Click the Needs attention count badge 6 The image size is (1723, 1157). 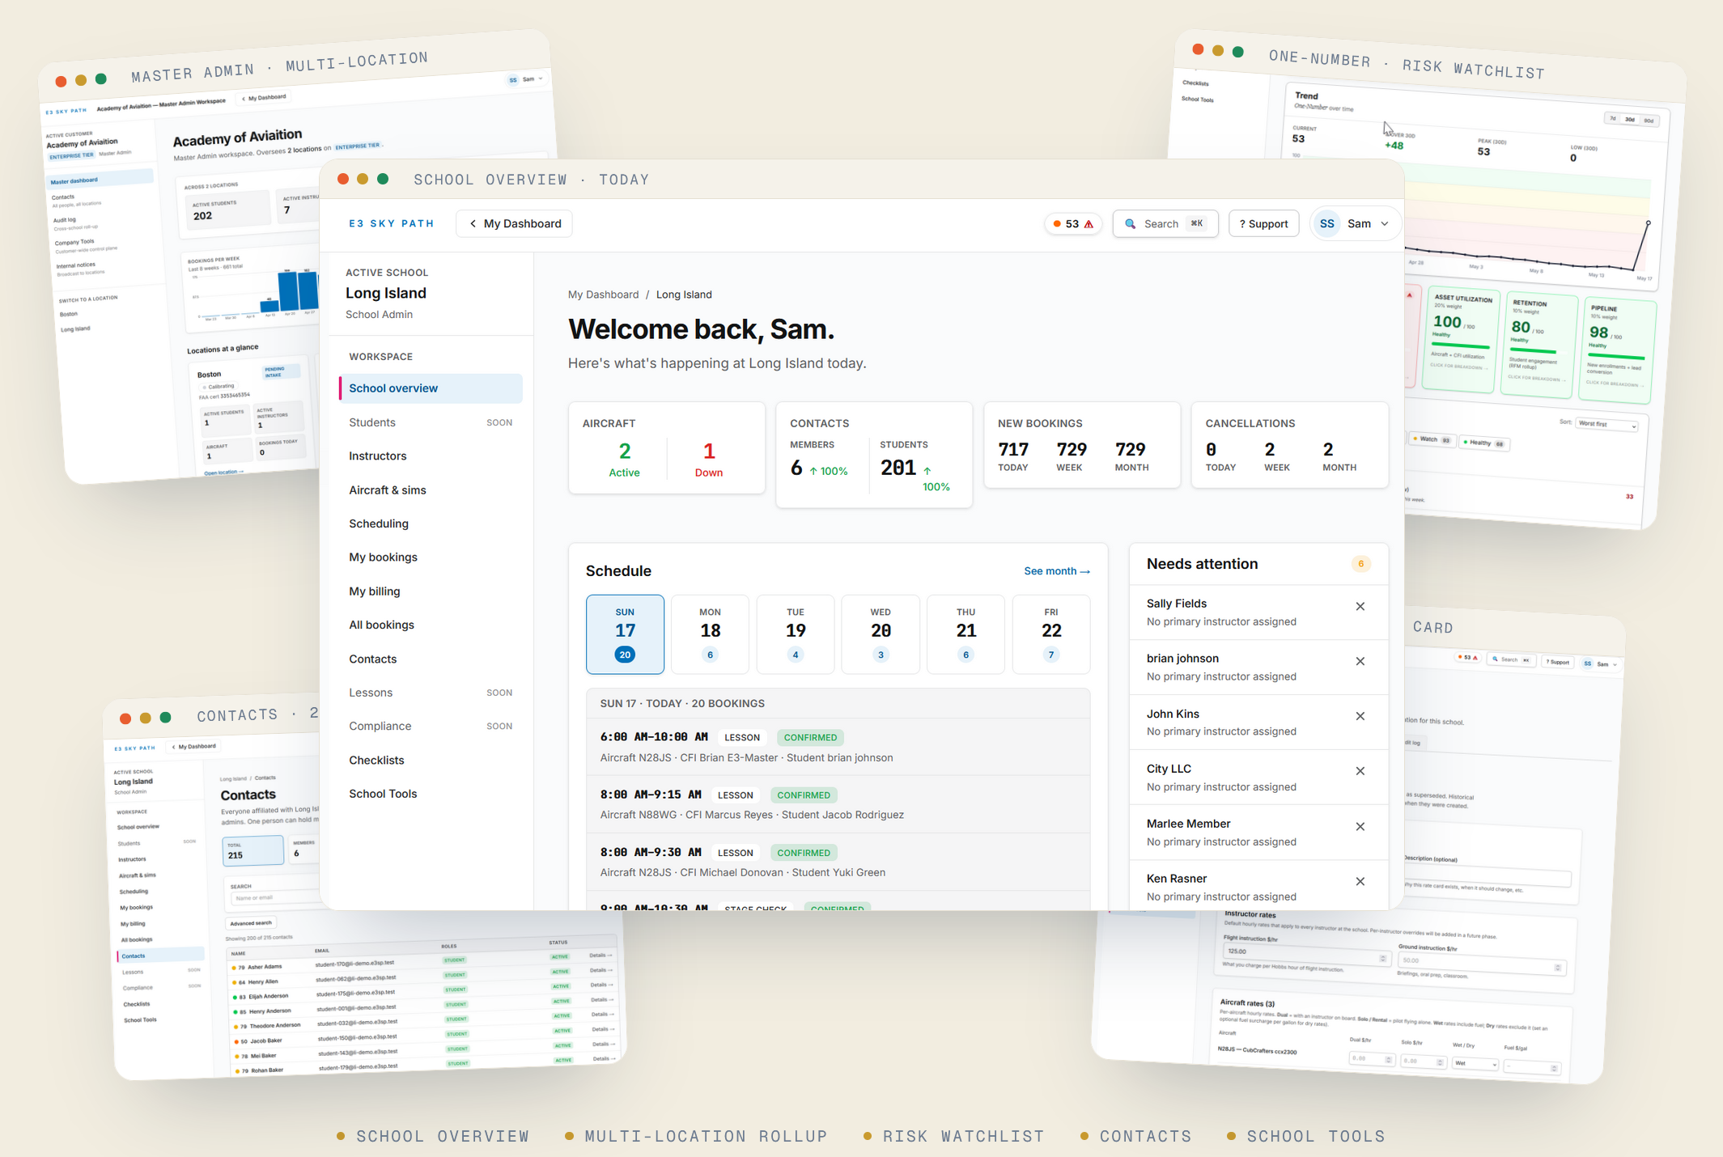1361,564
